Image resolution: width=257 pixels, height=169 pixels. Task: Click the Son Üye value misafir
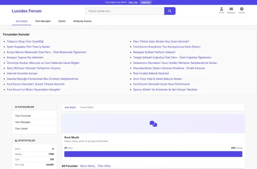tap(50, 165)
